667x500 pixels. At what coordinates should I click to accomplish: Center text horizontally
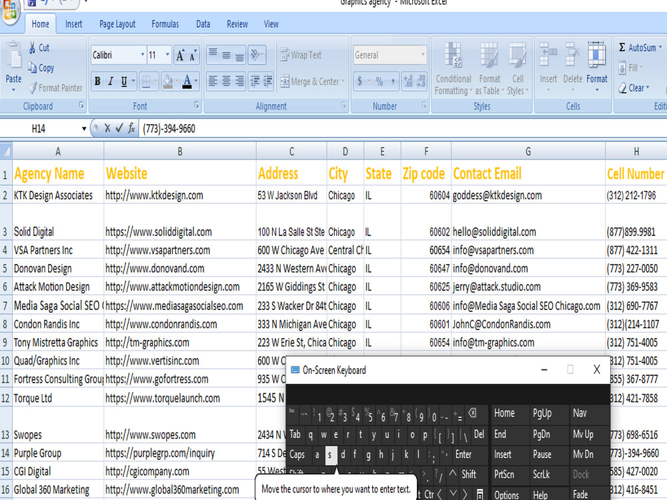coord(226,81)
